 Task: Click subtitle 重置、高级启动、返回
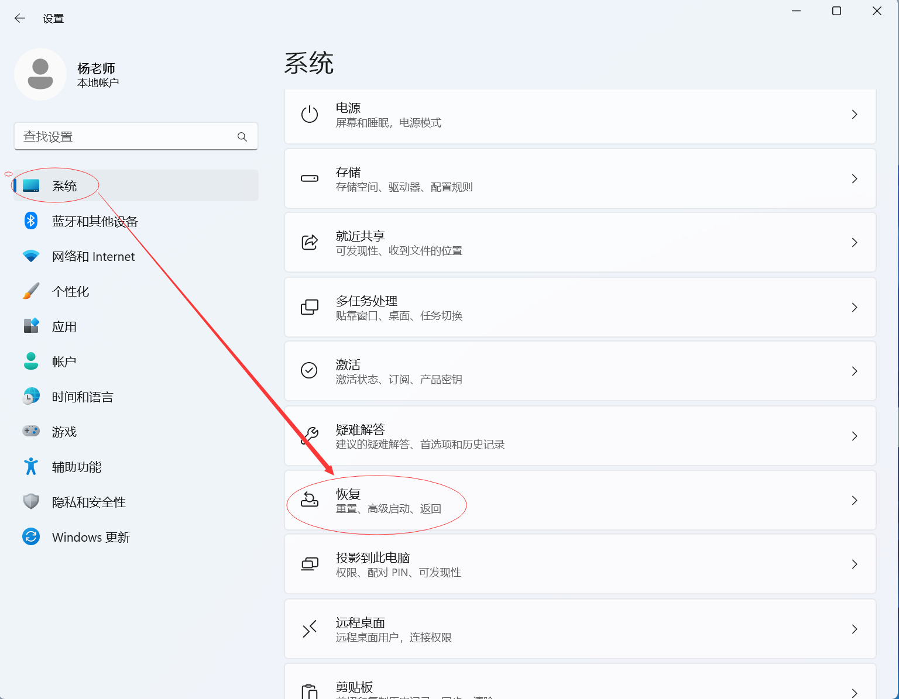pos(389,509)
